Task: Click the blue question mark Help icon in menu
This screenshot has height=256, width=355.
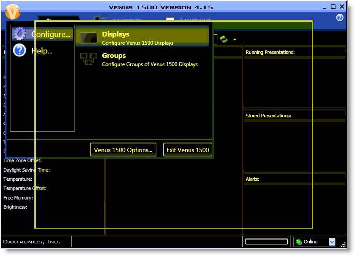Action: (x=20, y=50)
